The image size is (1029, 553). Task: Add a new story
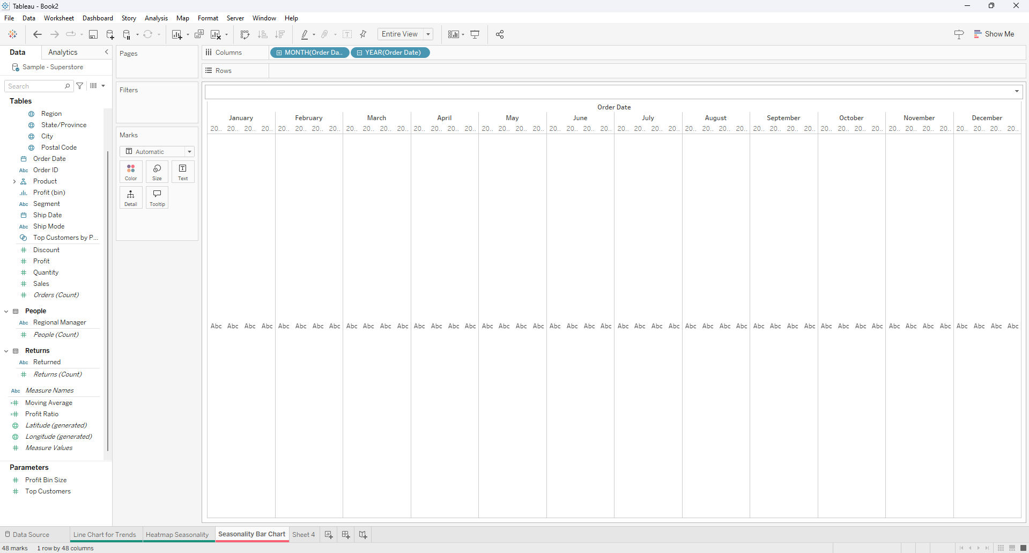point(363,535)
